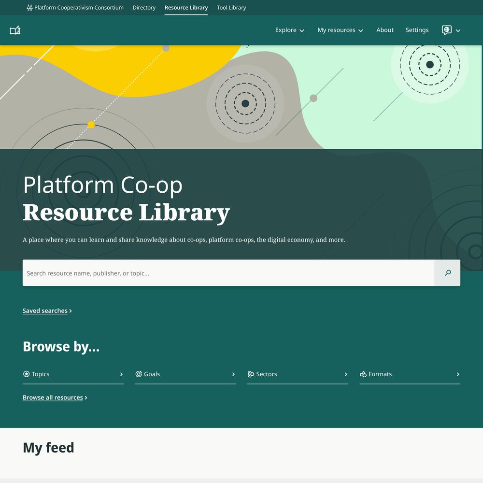Open the About page
The width and height of the screenshot is (483, 483).
385,30
